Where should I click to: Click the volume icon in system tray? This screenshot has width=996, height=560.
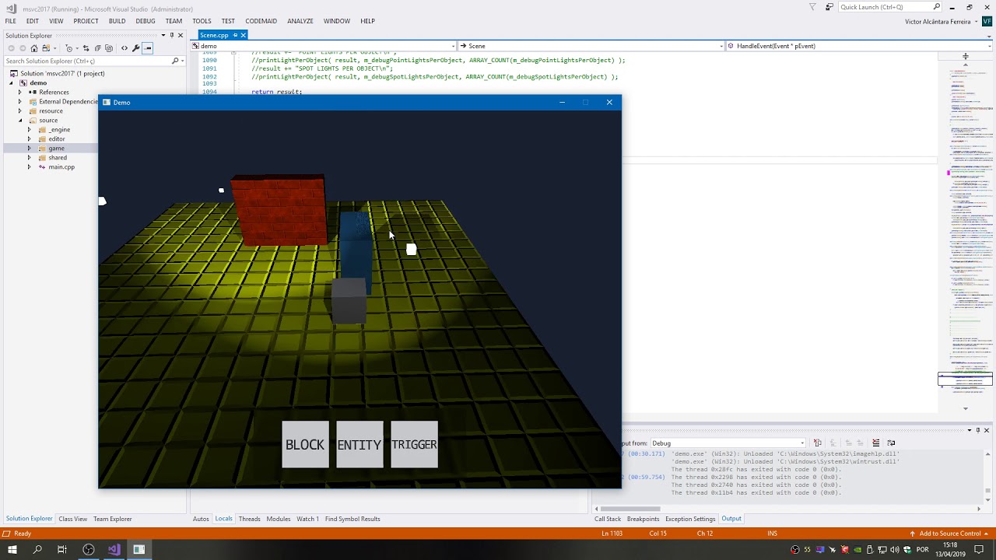click(x=895, y=550)
